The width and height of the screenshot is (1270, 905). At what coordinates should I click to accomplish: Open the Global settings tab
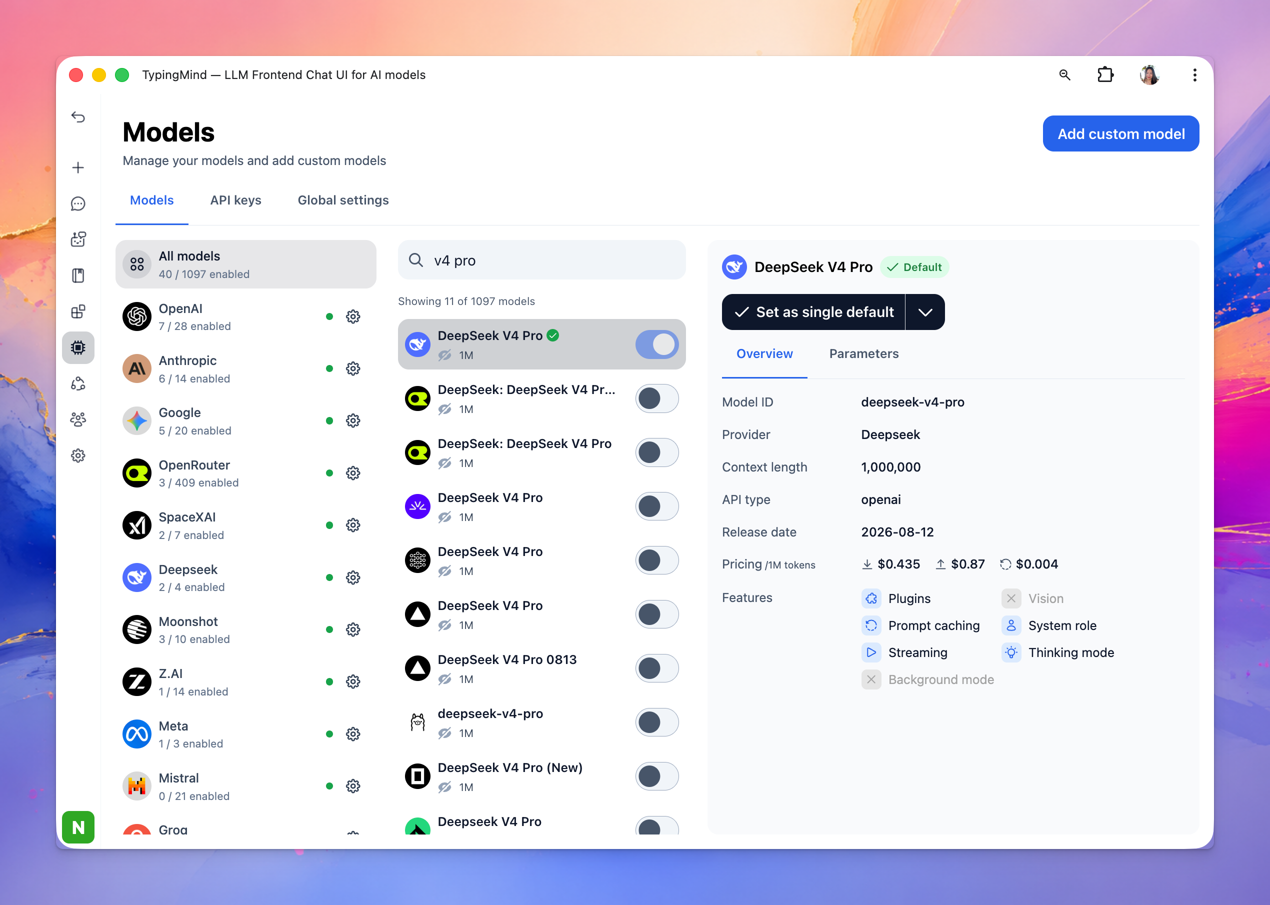[x=343, y=200]
